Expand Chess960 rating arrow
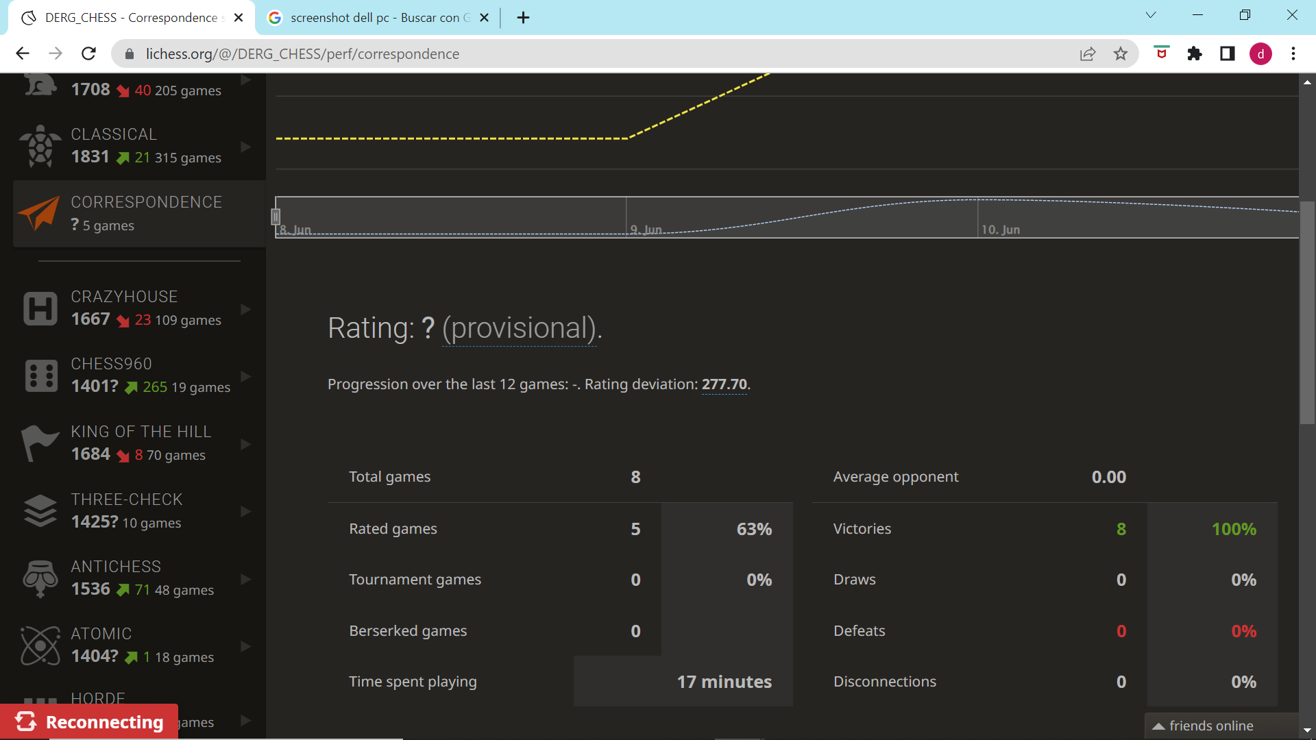The height and width of the screenshot is (740, 1316). pyautogui.click(x=245, y=376)
